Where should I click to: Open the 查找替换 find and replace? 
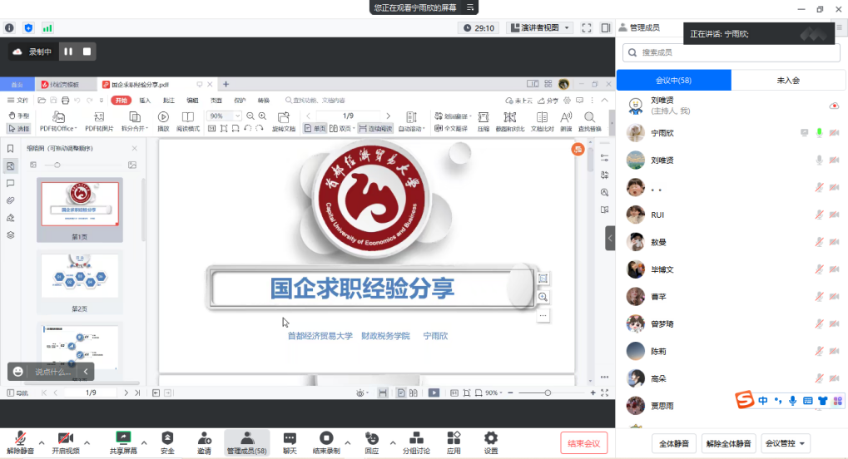click(589, 121)
